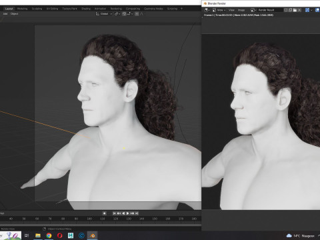Open the Animation workspace tab
This screenshot has height=240, width=320.
click(101, 9)
